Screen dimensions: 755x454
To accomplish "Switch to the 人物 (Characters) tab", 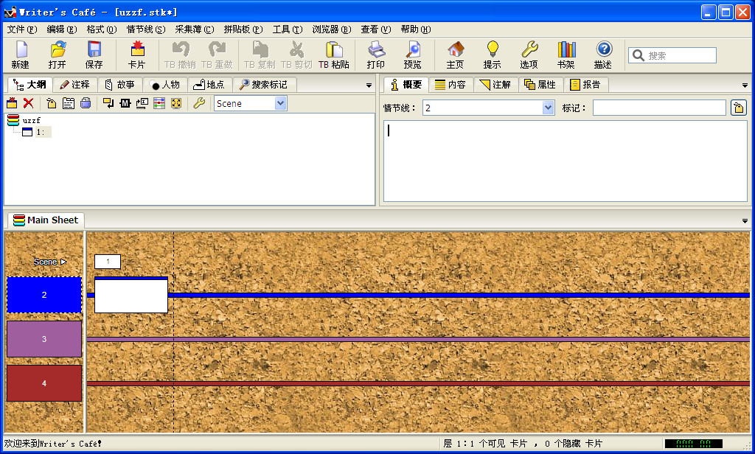I will (x=164, y=85).
